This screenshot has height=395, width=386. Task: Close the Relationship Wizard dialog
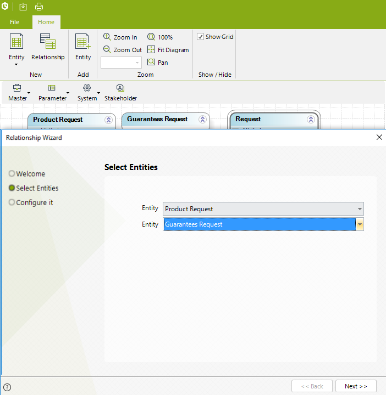(379, 137)
